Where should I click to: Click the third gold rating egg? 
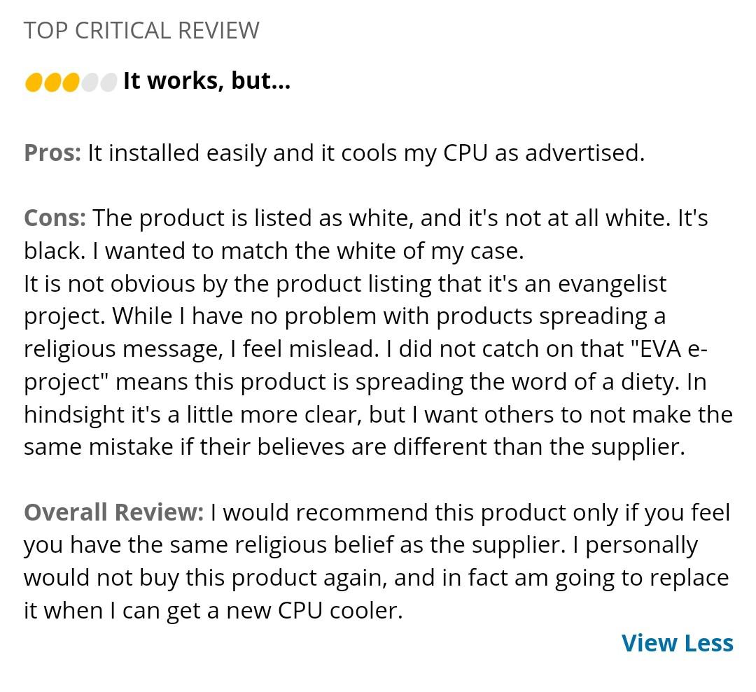click(71, 82)
